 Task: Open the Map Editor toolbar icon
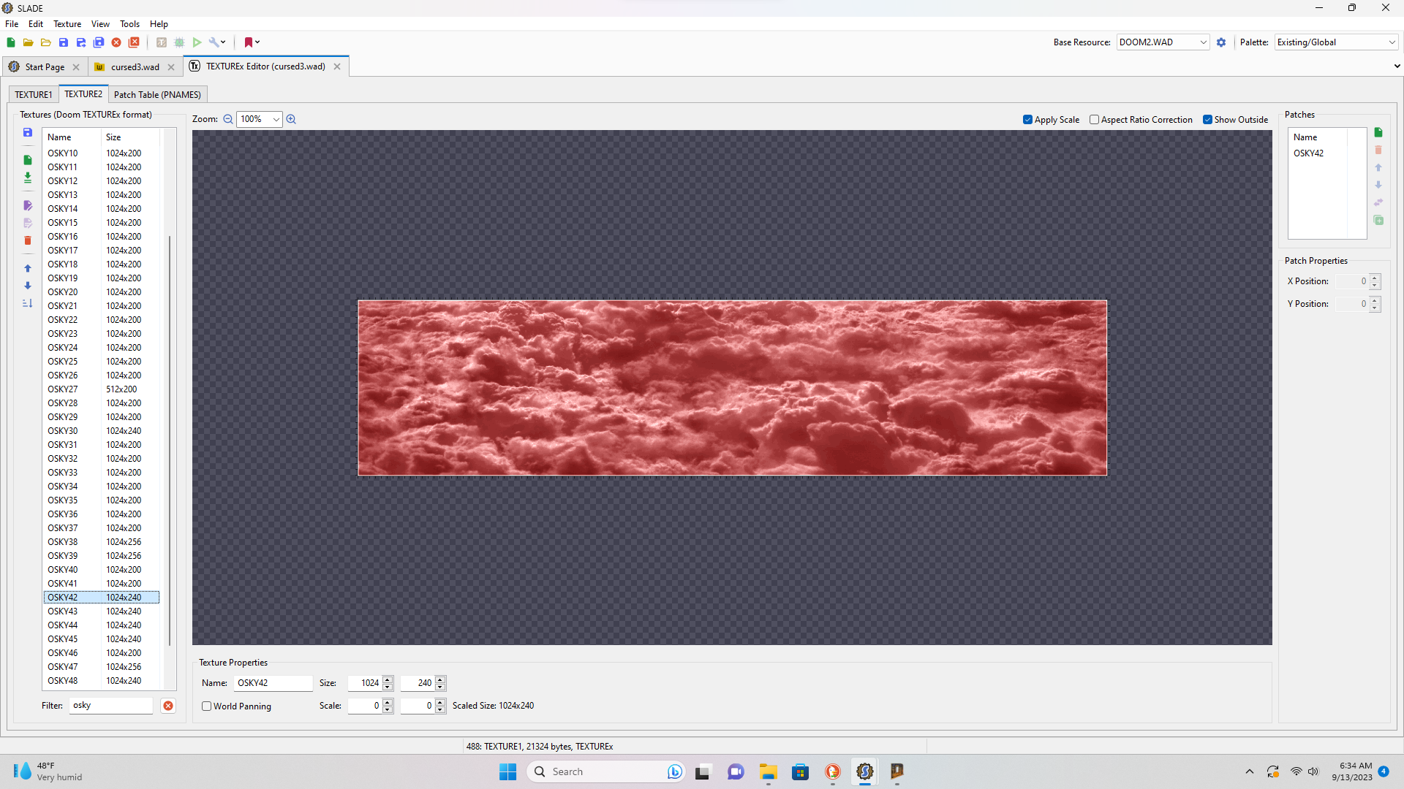pyautogui.click(x=179, y=42)
